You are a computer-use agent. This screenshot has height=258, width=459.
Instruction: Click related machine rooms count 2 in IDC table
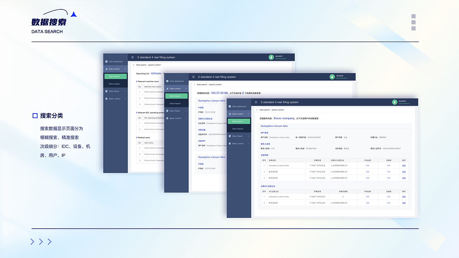point(343,197)
